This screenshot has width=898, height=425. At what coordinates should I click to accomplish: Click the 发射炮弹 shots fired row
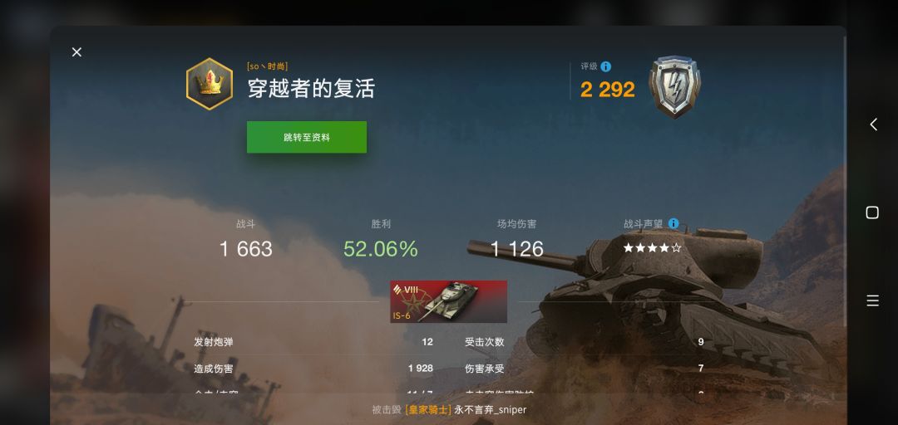point(313,342)
